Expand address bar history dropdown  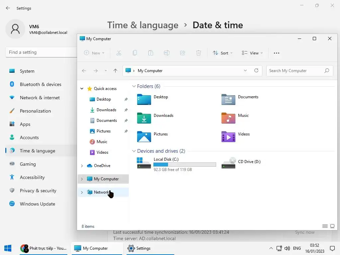click(245, 70)
